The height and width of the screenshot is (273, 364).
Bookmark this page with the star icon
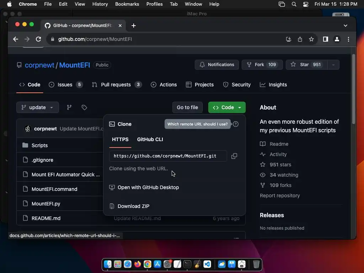click(311, 39)
